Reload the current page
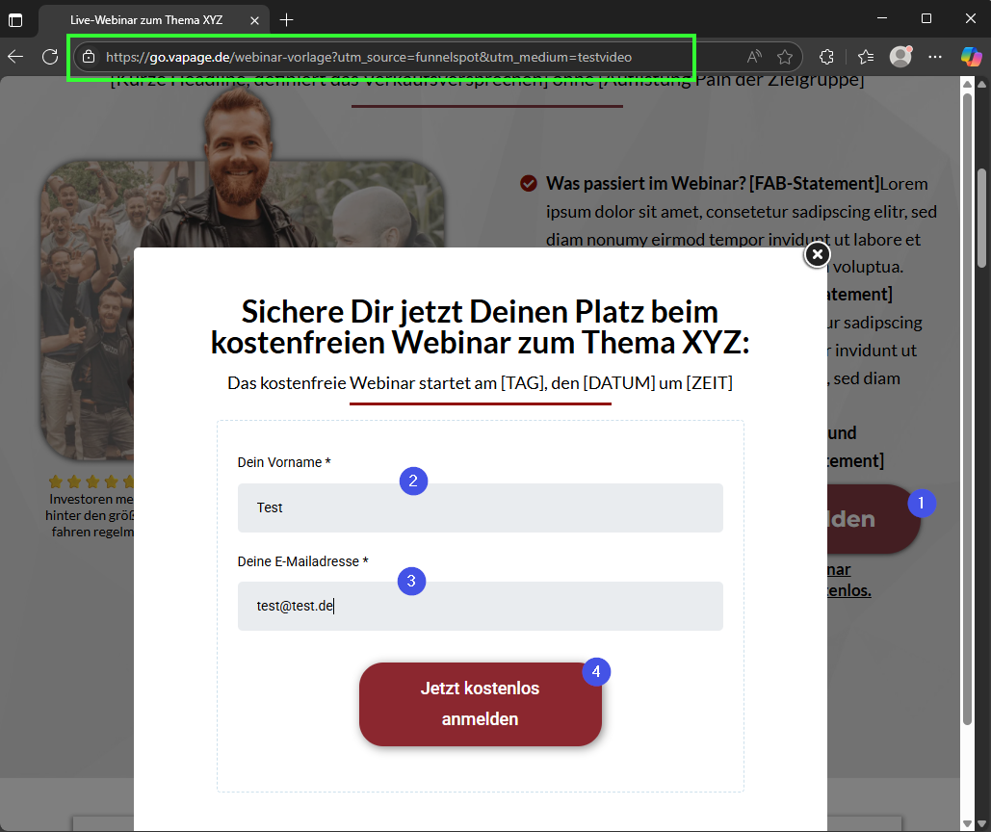991x832 pixels. (50, 57)
